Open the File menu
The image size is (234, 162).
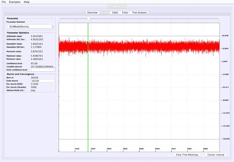4,2
